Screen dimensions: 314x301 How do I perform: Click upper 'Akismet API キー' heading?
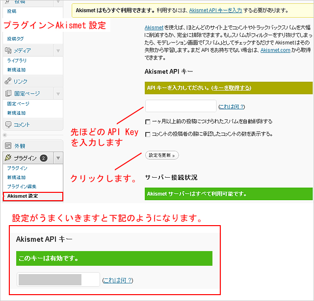[169, 71]
